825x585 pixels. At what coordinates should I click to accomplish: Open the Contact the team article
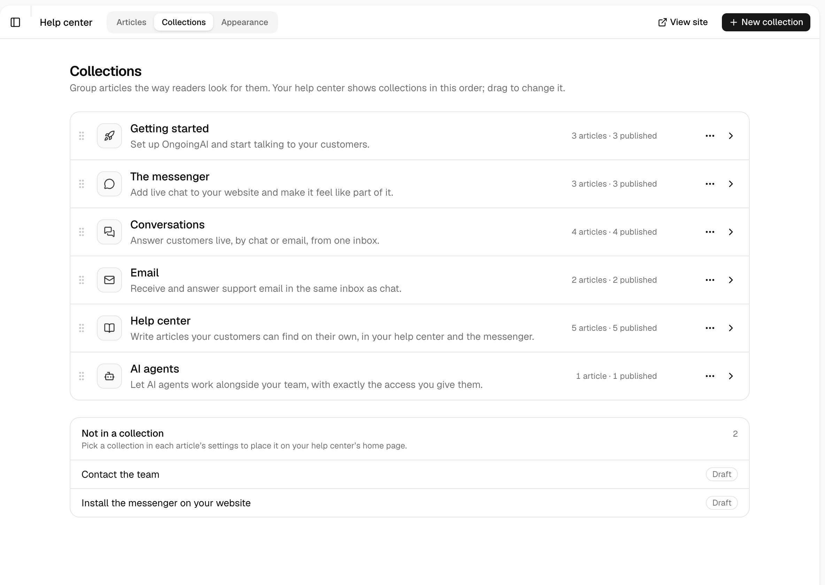[409, 474]
